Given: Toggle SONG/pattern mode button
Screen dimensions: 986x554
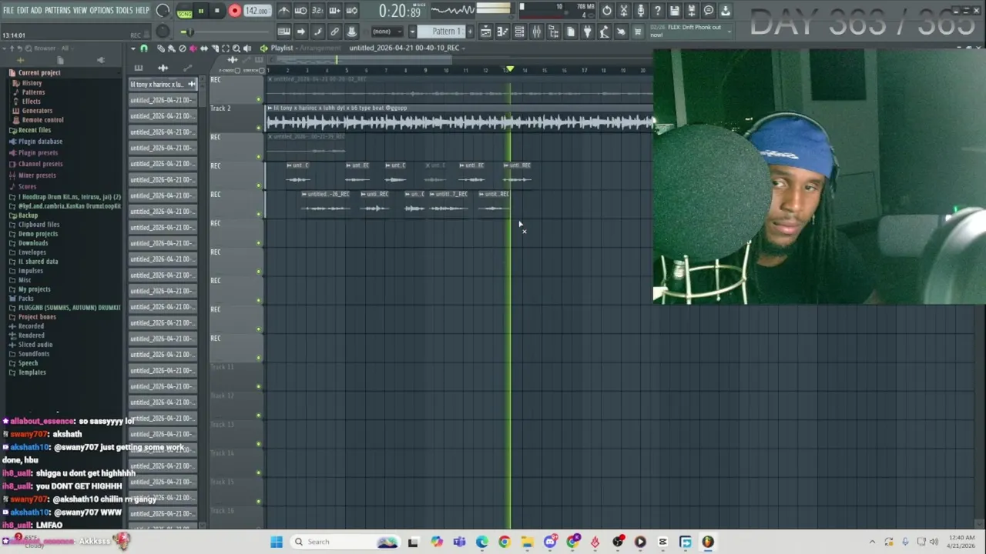Looking at the screenshot, I should tap(184, 12).
